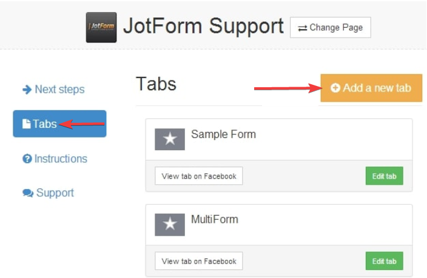Click the Sample Form title text
The width and height of the screenshot is (427, 278).
point(223,134)
